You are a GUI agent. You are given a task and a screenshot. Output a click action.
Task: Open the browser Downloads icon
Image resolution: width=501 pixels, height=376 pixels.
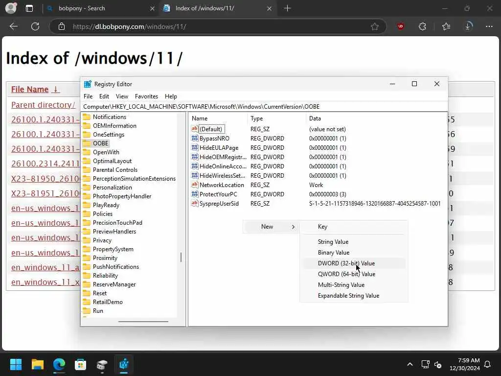tap(468, 26)
